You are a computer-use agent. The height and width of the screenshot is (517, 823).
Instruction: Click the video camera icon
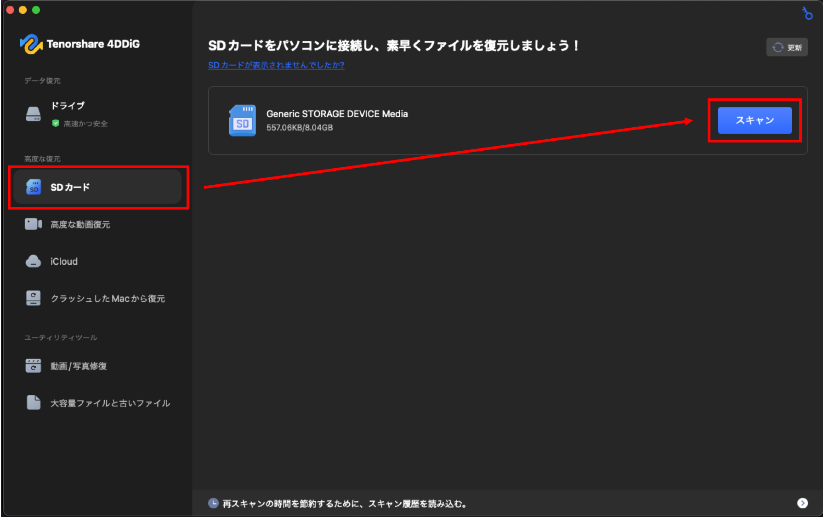(33, 224)
